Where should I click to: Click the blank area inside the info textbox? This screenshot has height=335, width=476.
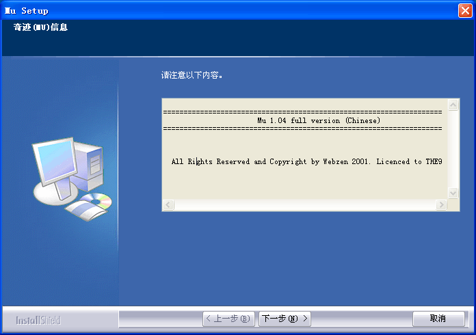[x=305, y=183]
